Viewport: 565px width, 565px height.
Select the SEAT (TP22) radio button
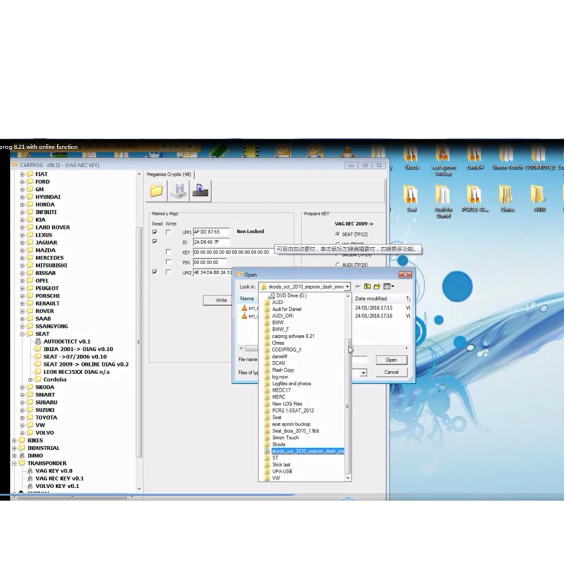(338, 234)
